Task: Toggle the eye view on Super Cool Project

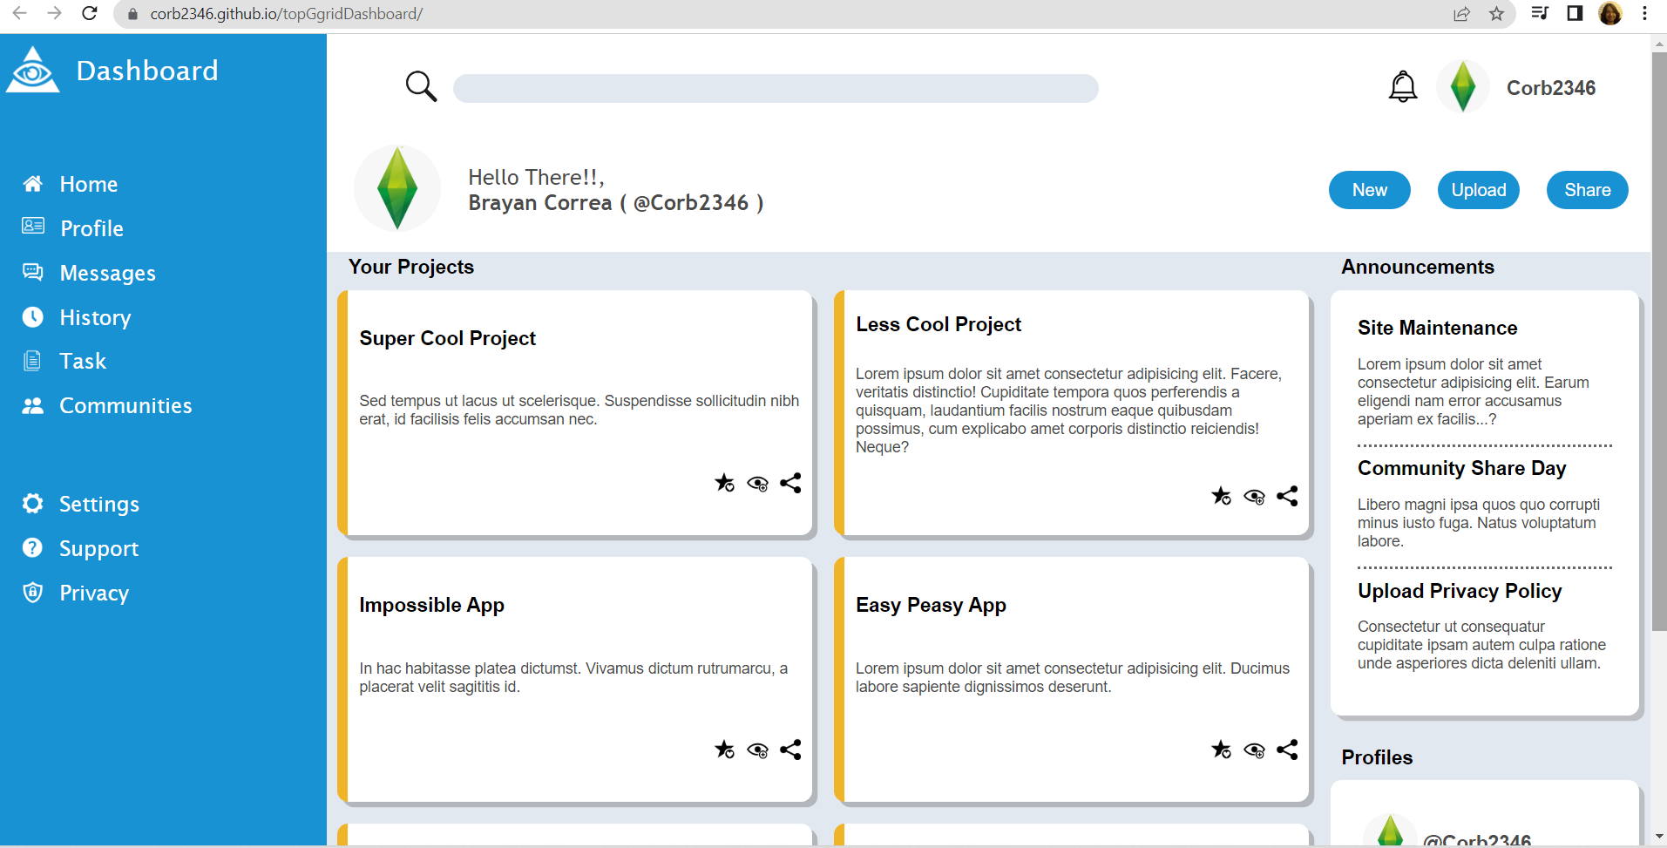Action: click(x=757, y=483)
